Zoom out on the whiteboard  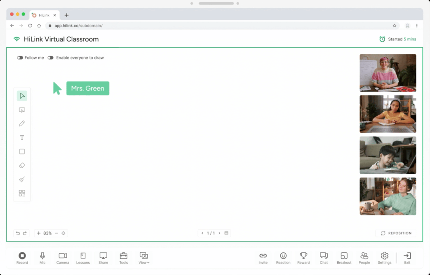point(56,233)
